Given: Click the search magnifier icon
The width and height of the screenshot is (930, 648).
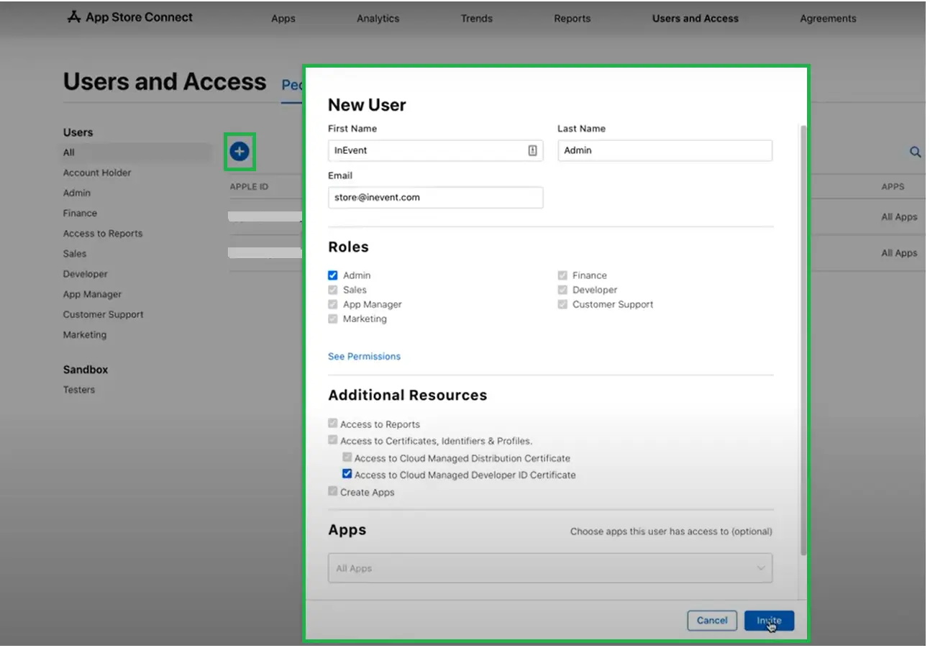Looking at the screenshot, I should click(x=915, y=152).
